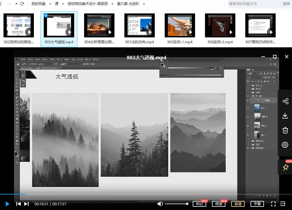
Task: Click the 标记 mark button
Action: 199,204
